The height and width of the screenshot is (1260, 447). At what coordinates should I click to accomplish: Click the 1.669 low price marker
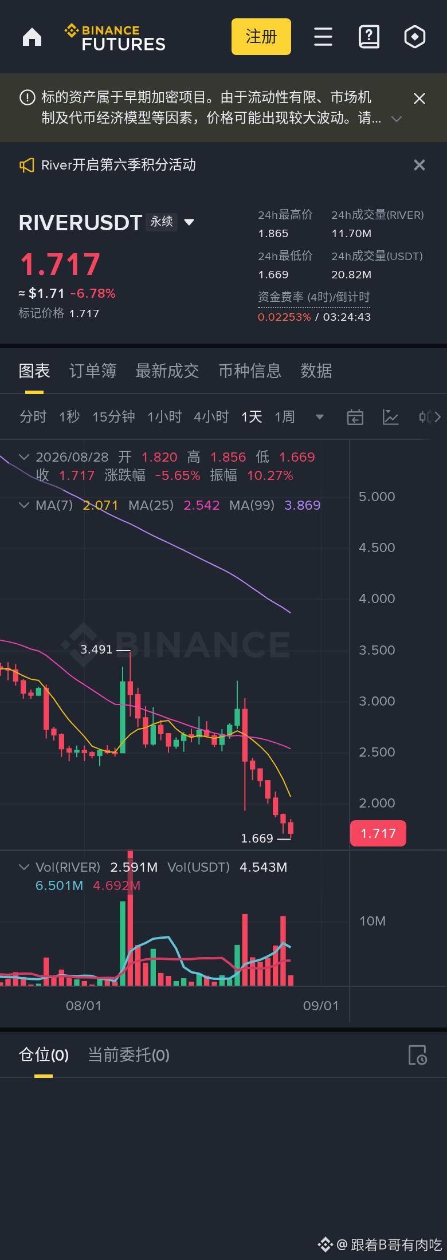(257, 838)
